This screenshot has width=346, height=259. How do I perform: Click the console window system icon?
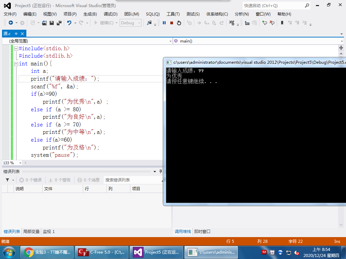[169, 62]
